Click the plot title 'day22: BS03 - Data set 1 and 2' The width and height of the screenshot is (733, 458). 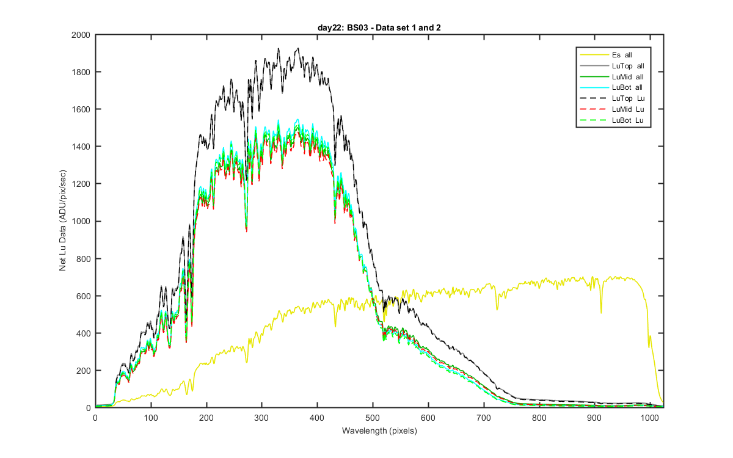pyautogui.click(x=379, y=28)
